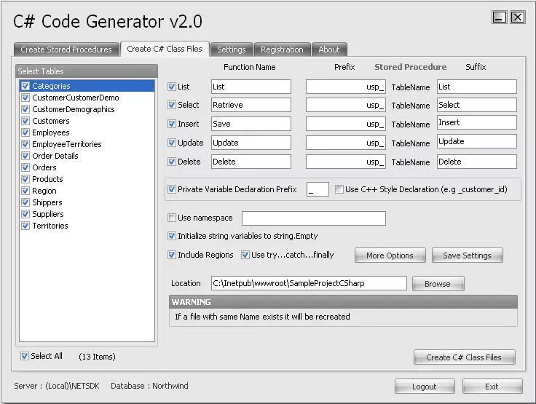
Task: Edit the usp_ prefix field for Insert
Action: (346, 124)
